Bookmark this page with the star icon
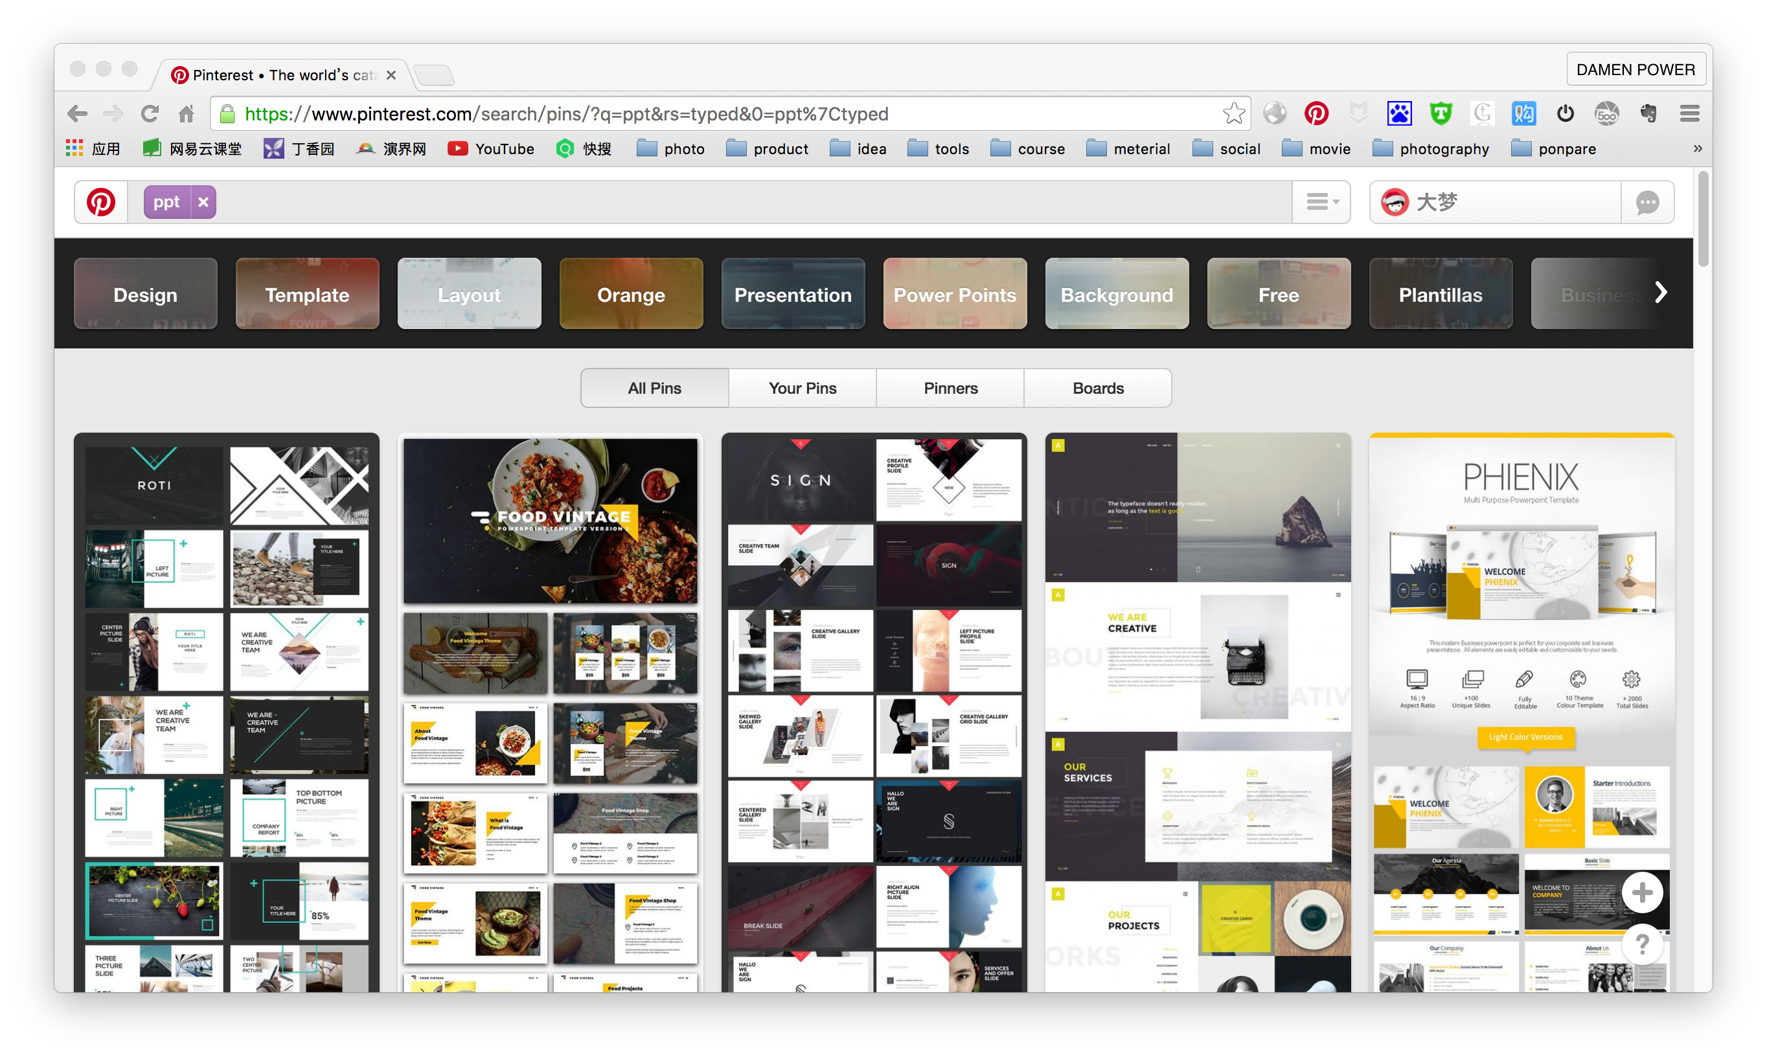This screenshot has width=1767, height=1057. 1233,113
